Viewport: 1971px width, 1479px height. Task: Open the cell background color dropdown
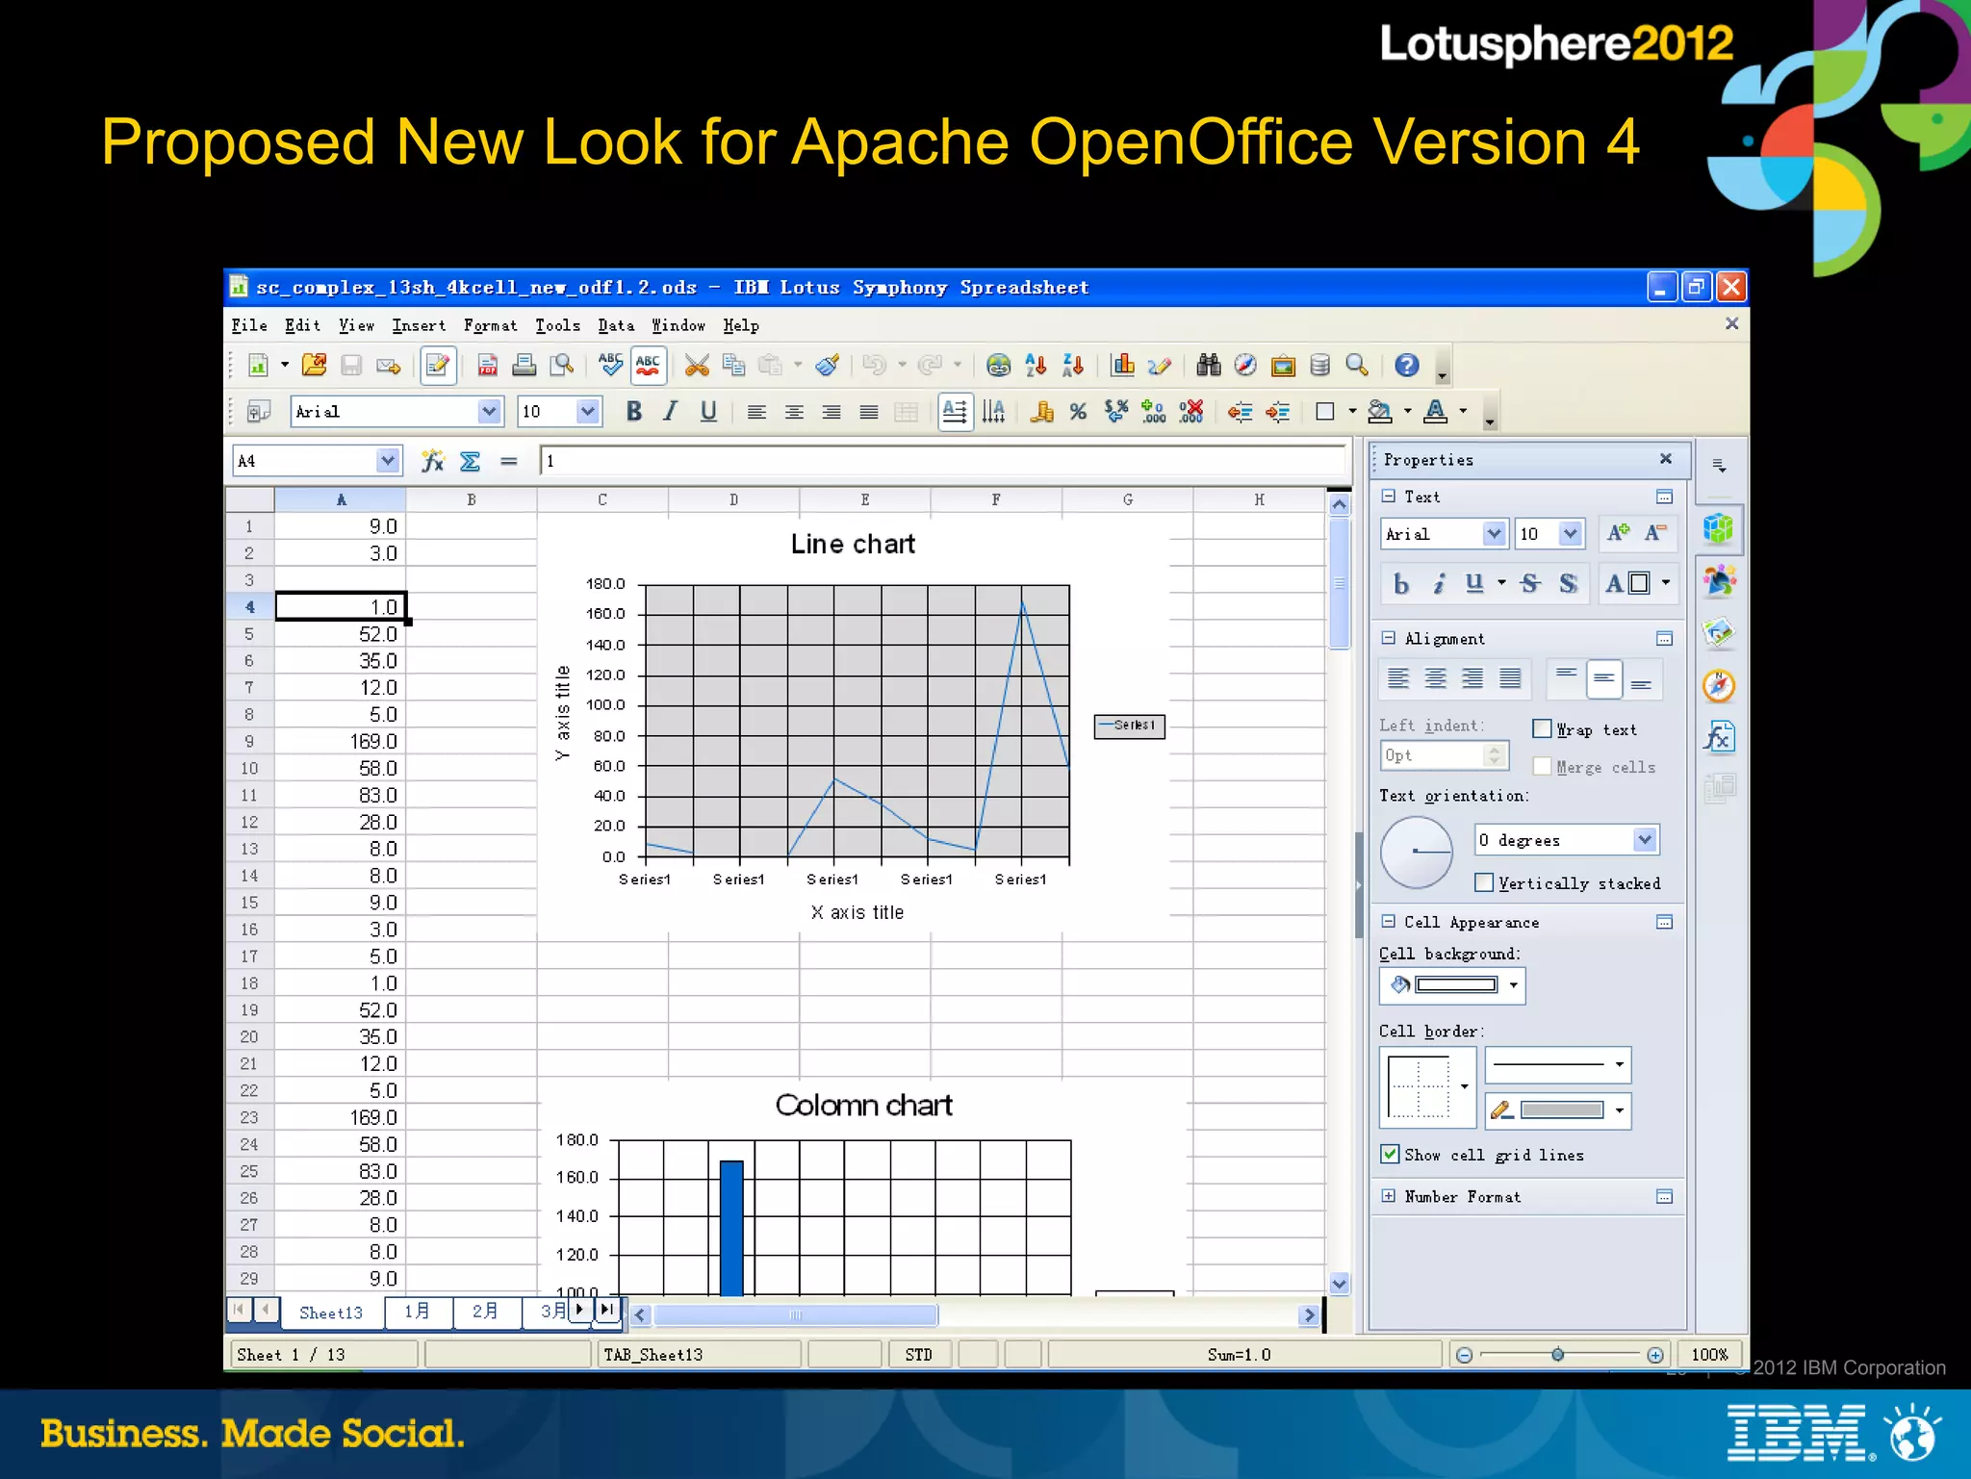pyautogui.click(x=1513, y=985)
